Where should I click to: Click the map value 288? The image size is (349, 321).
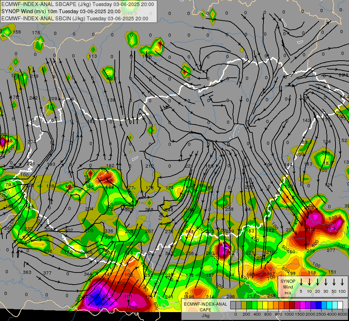coord(149,209)
